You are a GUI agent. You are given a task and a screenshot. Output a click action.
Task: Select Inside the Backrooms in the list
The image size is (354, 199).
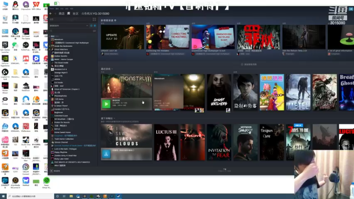(x=63, y=46)
